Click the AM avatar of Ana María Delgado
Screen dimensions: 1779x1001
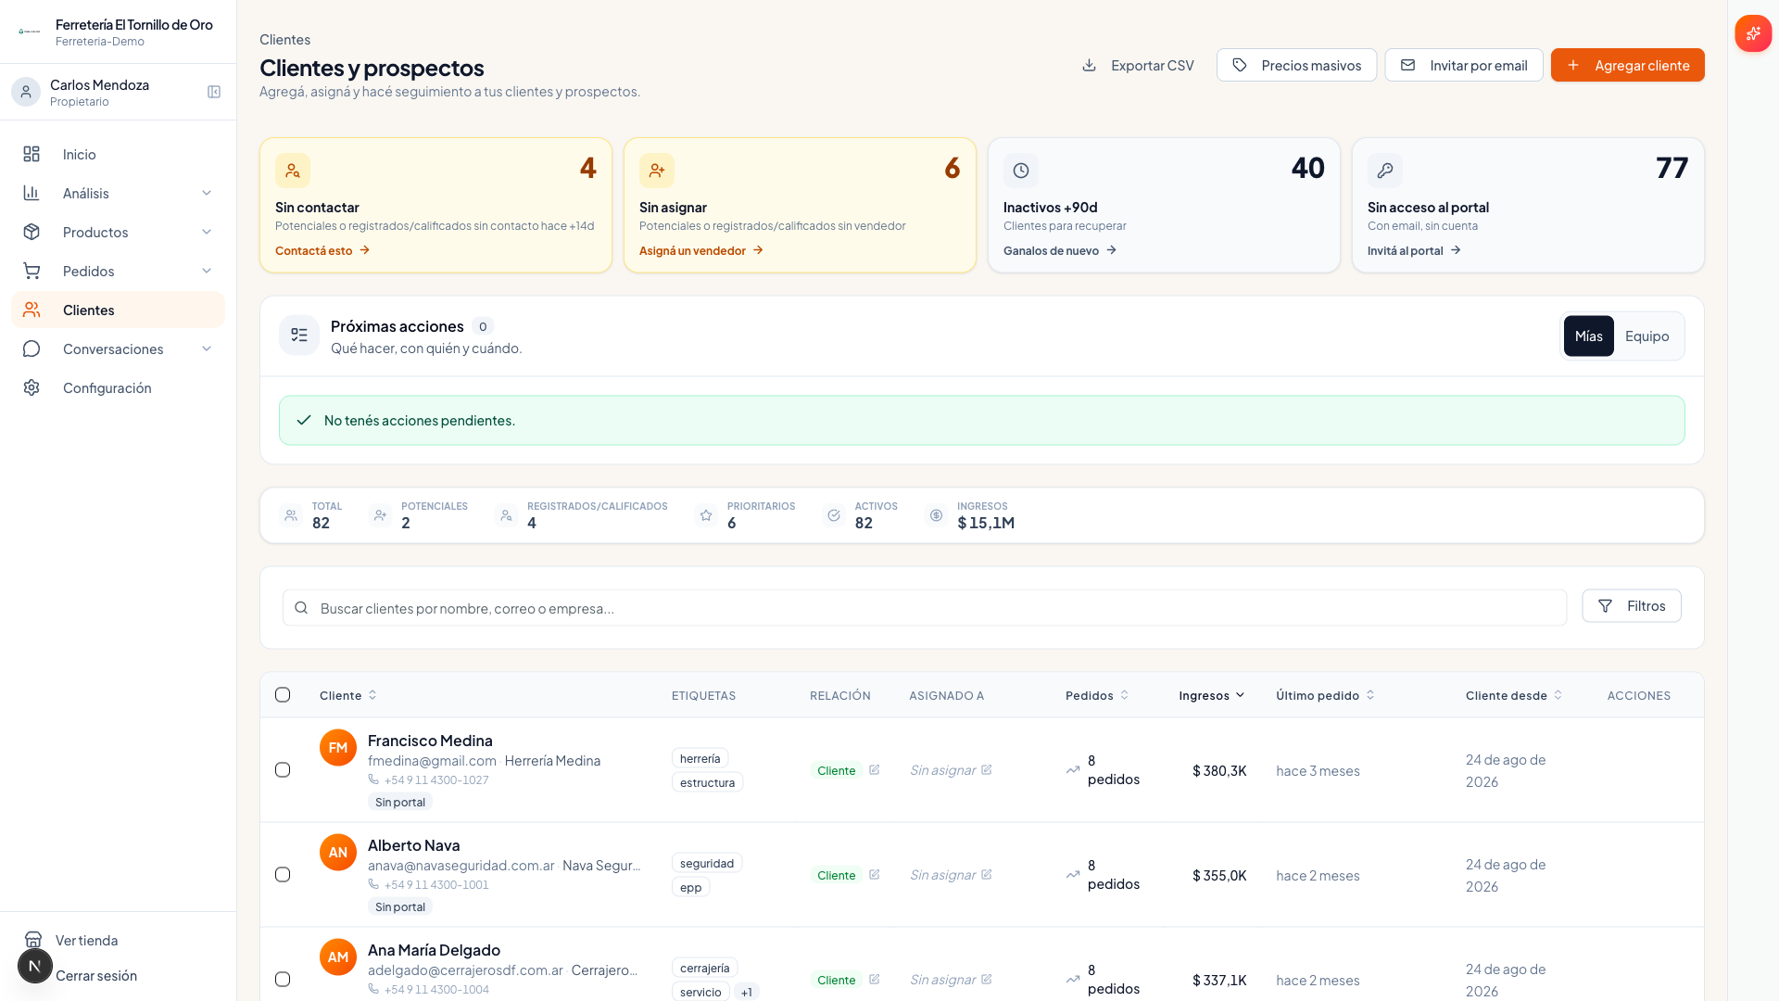(338, 957)
